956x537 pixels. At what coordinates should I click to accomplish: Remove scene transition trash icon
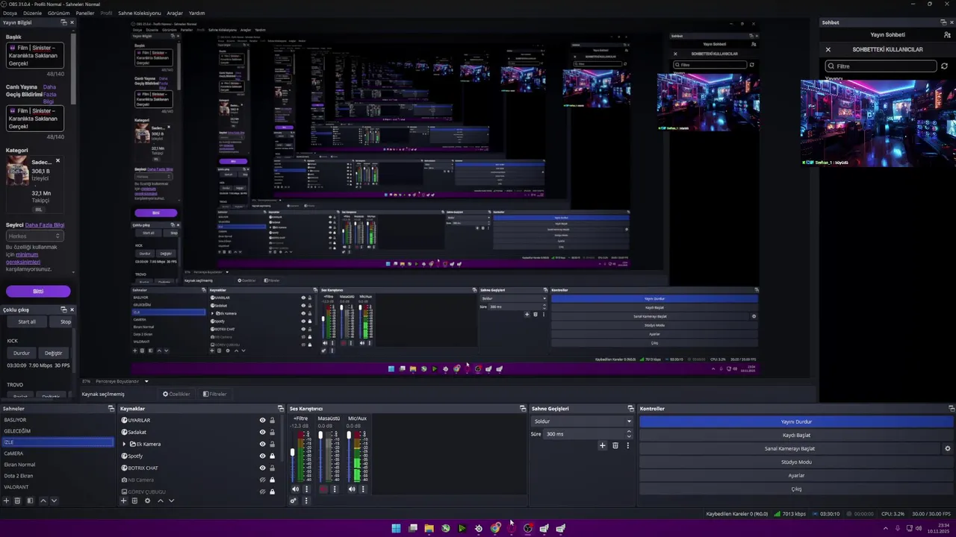[x=615, y=445]
